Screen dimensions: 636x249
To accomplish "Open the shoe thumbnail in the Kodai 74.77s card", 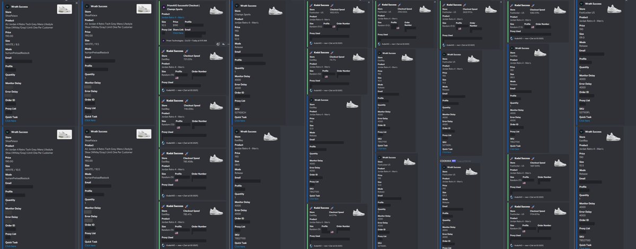I will click(358, 57).
